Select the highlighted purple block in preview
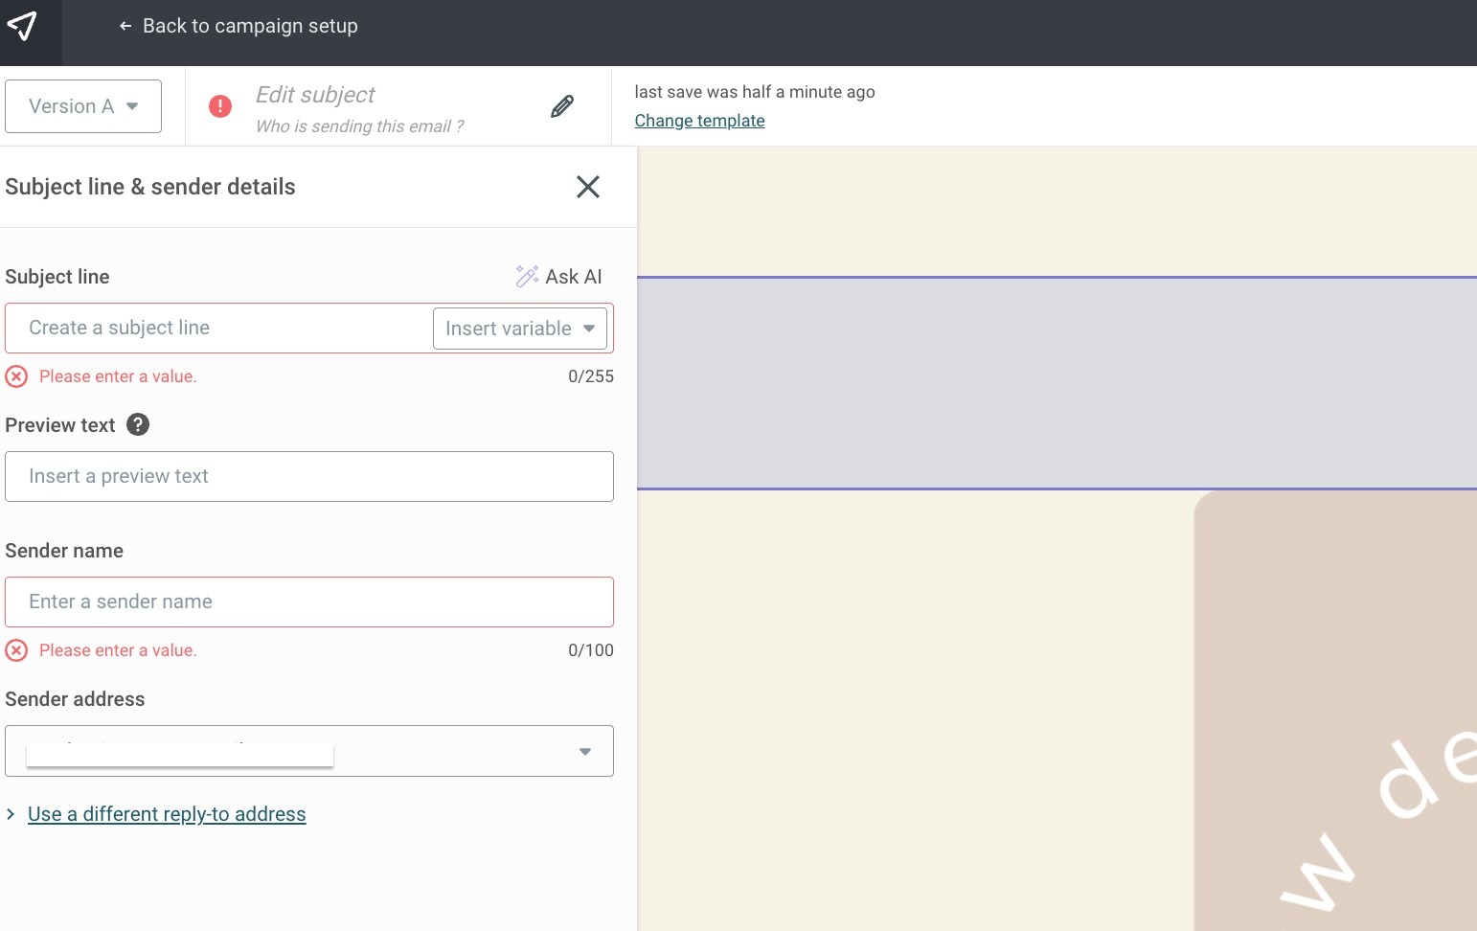Screen dimensions: 1477x931 (1056, 383)
